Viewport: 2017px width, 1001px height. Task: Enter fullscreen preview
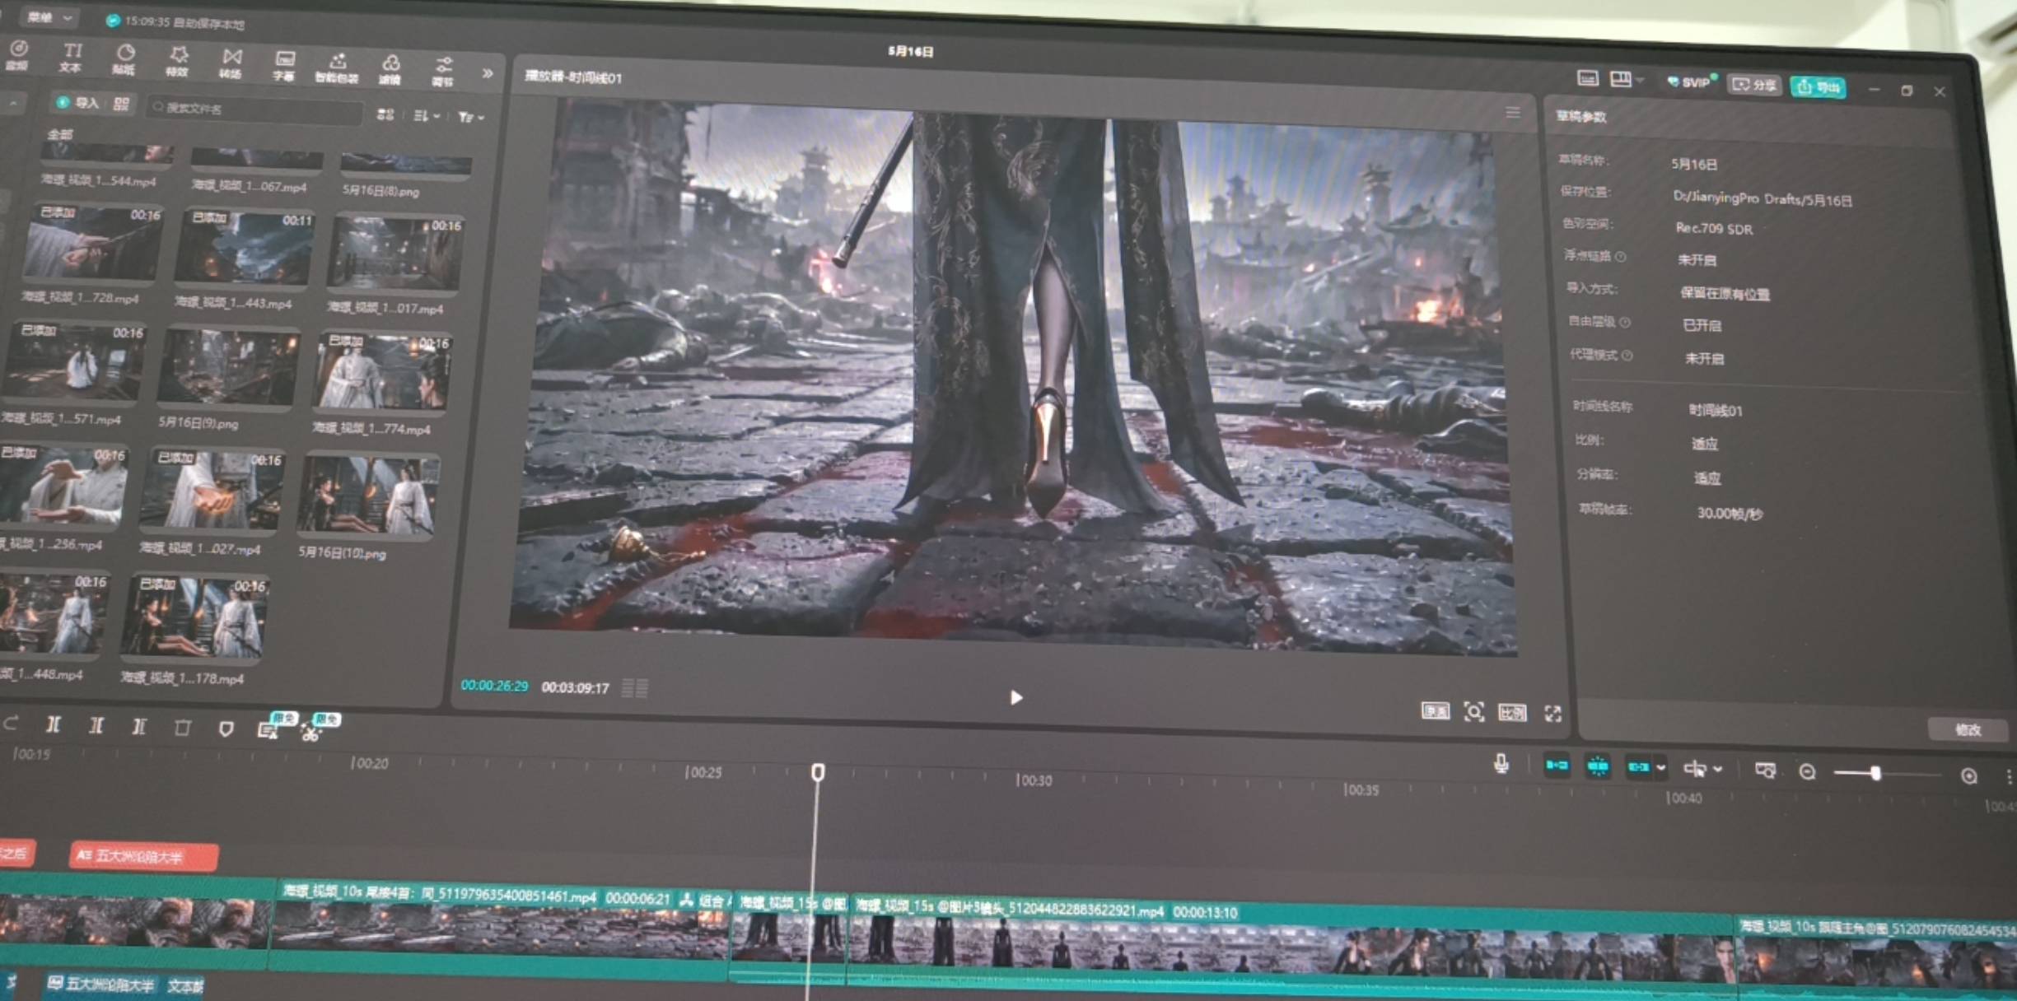[x=1552, y=714]
